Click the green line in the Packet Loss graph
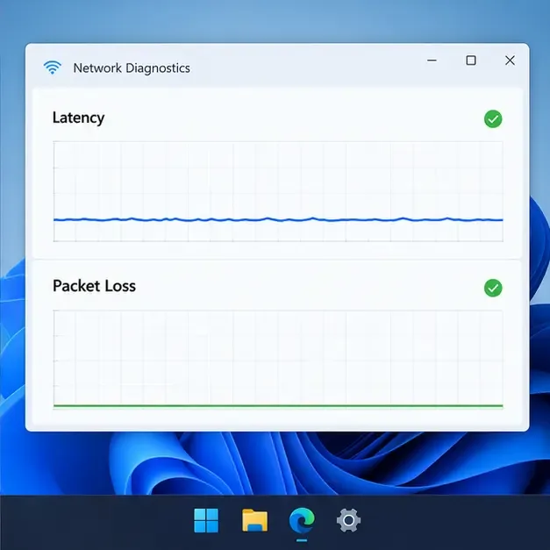The image size is (550, 550). coord(278,406)
